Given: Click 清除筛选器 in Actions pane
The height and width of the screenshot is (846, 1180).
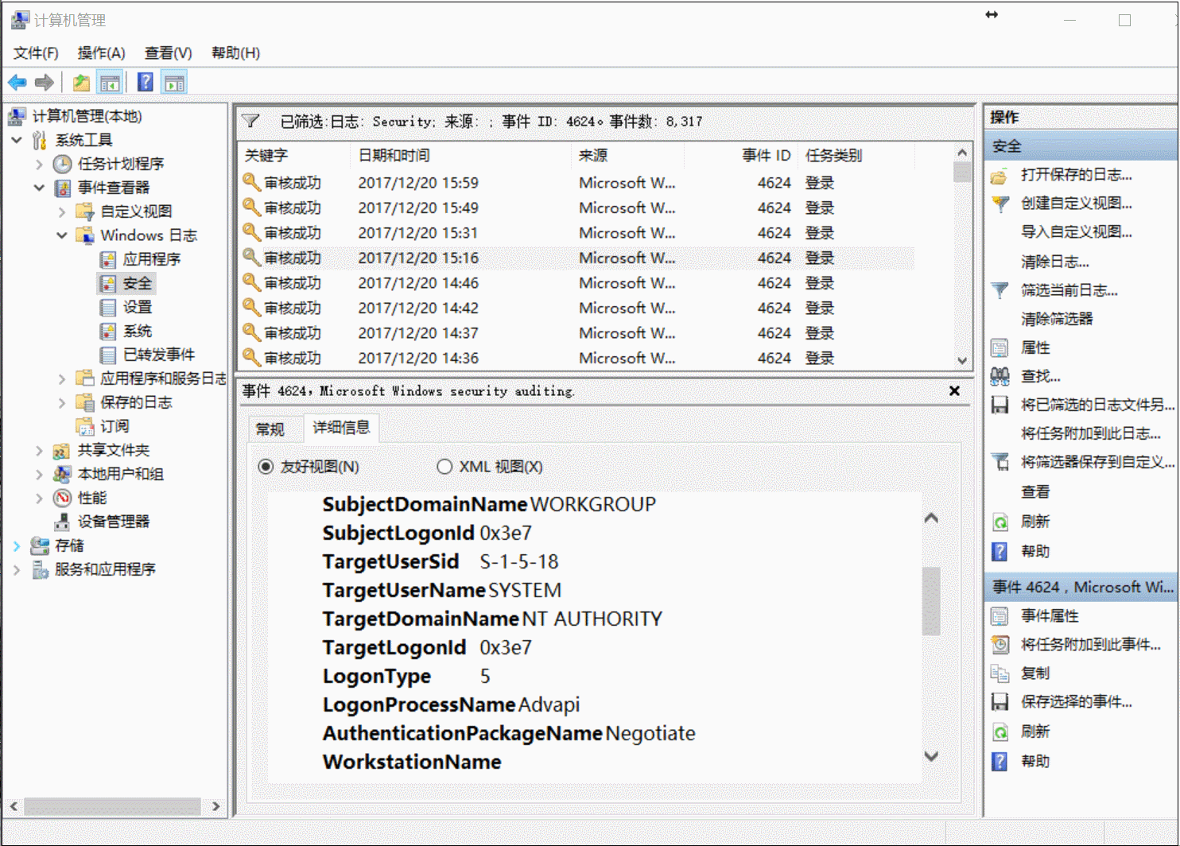Looking at the screenshot, I should [x=1057, y=319].
